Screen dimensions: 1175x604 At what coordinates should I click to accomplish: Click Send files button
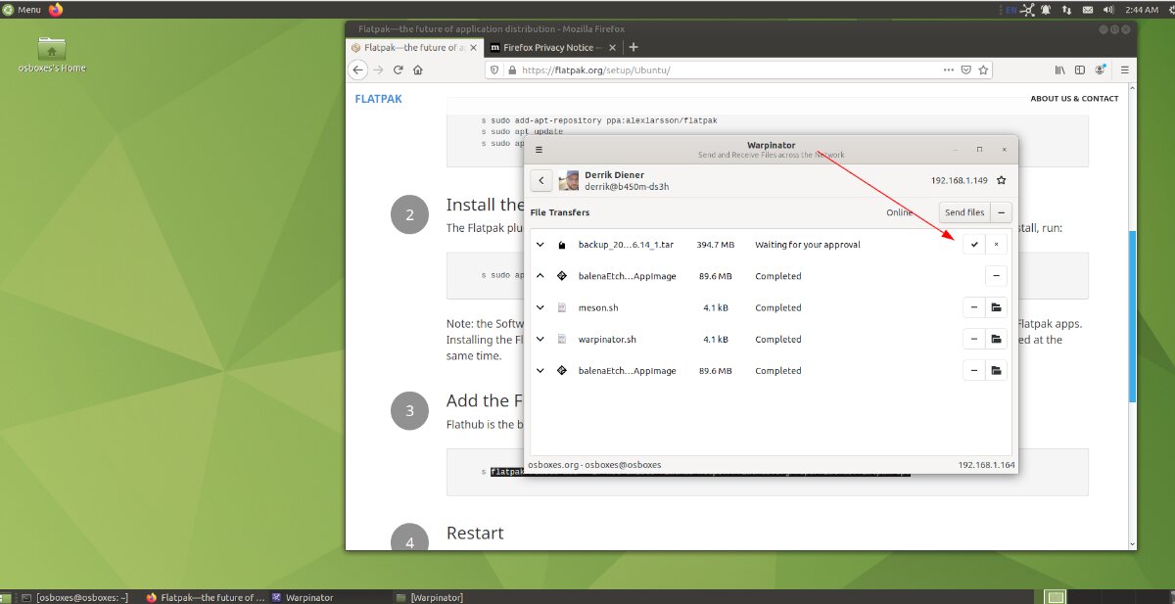(x=963, y=212)
